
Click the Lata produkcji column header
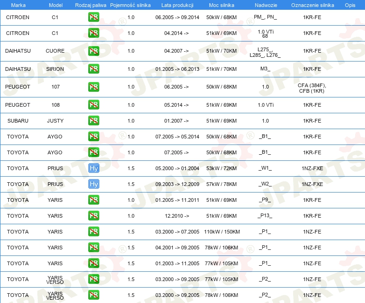177,5
